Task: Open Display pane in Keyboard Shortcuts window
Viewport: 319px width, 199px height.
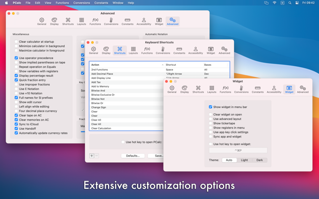Action: tap(106, 50)
